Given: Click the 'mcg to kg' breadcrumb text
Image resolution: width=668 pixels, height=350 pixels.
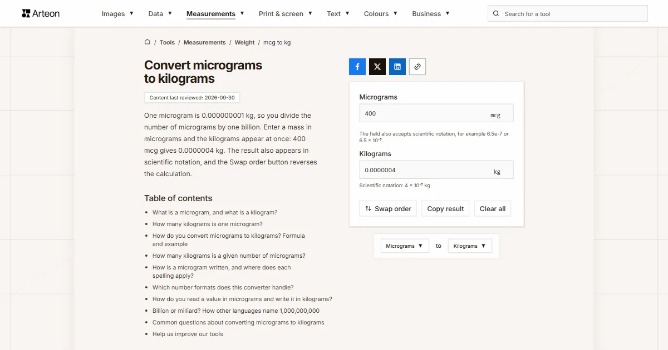Looking at the screenshot, I should 277,42.
